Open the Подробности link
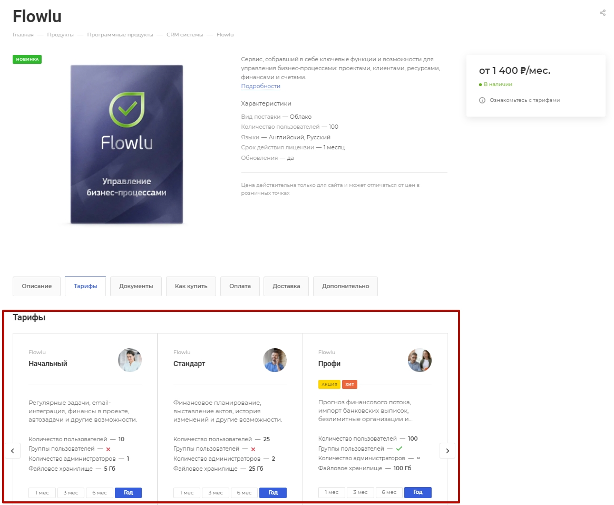614x505 pixels. (260, 86)
